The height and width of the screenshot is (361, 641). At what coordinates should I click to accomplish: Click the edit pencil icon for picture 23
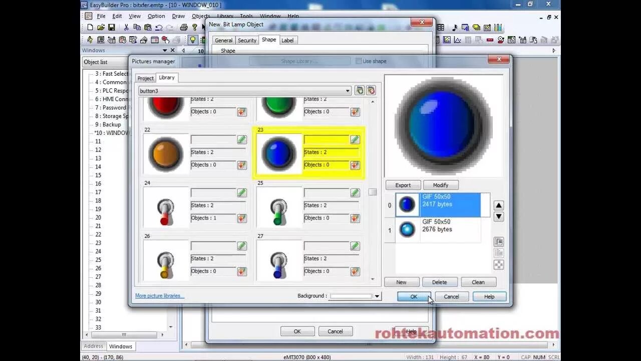(x=355, y=139)
